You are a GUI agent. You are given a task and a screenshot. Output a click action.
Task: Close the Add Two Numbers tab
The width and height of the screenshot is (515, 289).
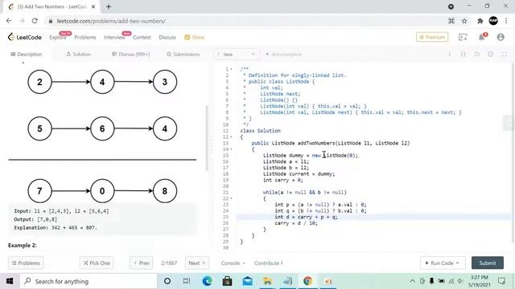click(93, 6)
